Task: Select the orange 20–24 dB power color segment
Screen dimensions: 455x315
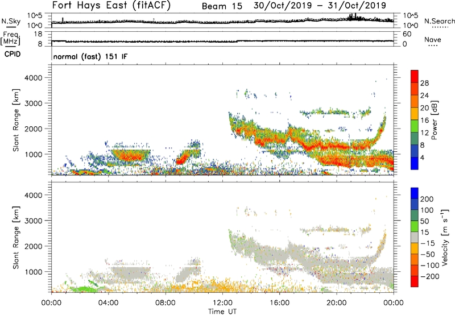Action: coord(415,101)
